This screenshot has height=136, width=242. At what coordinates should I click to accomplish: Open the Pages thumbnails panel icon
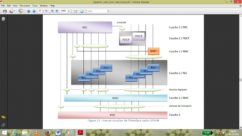tap(3, 19)
